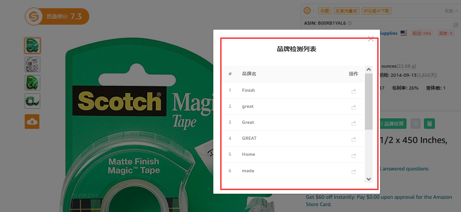
Task: Click the 品牌名 column header
Action: click(249, 74)
